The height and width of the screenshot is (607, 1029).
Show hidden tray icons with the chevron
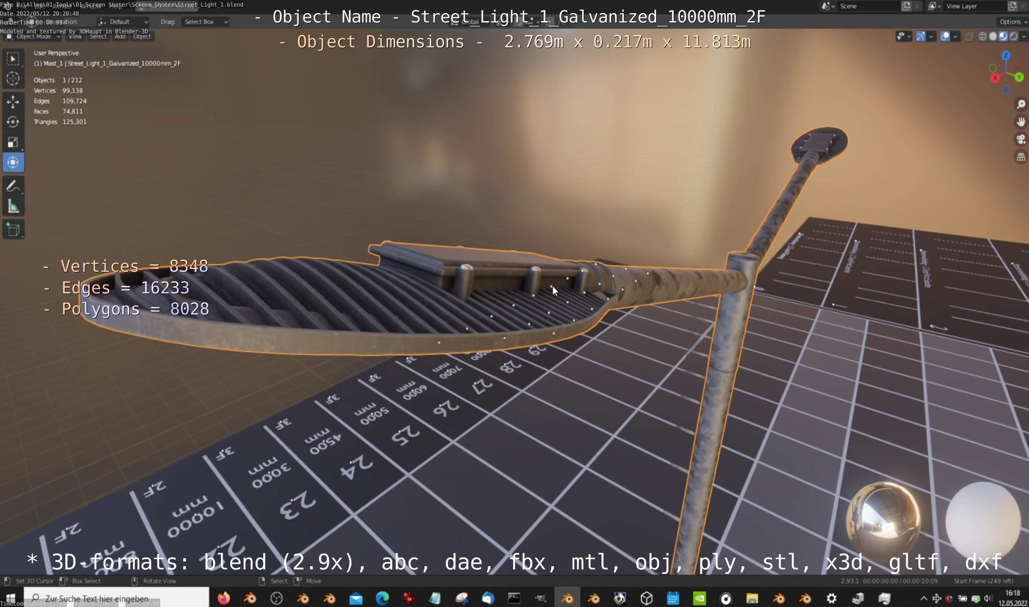923,598
